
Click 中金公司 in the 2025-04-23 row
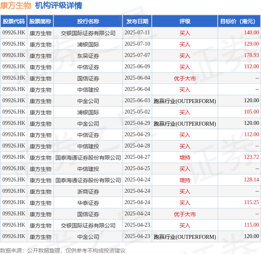[88, 237]
